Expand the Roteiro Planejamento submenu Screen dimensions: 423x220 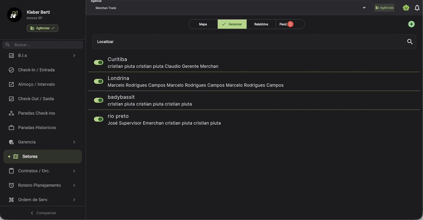tap(42, 186)
